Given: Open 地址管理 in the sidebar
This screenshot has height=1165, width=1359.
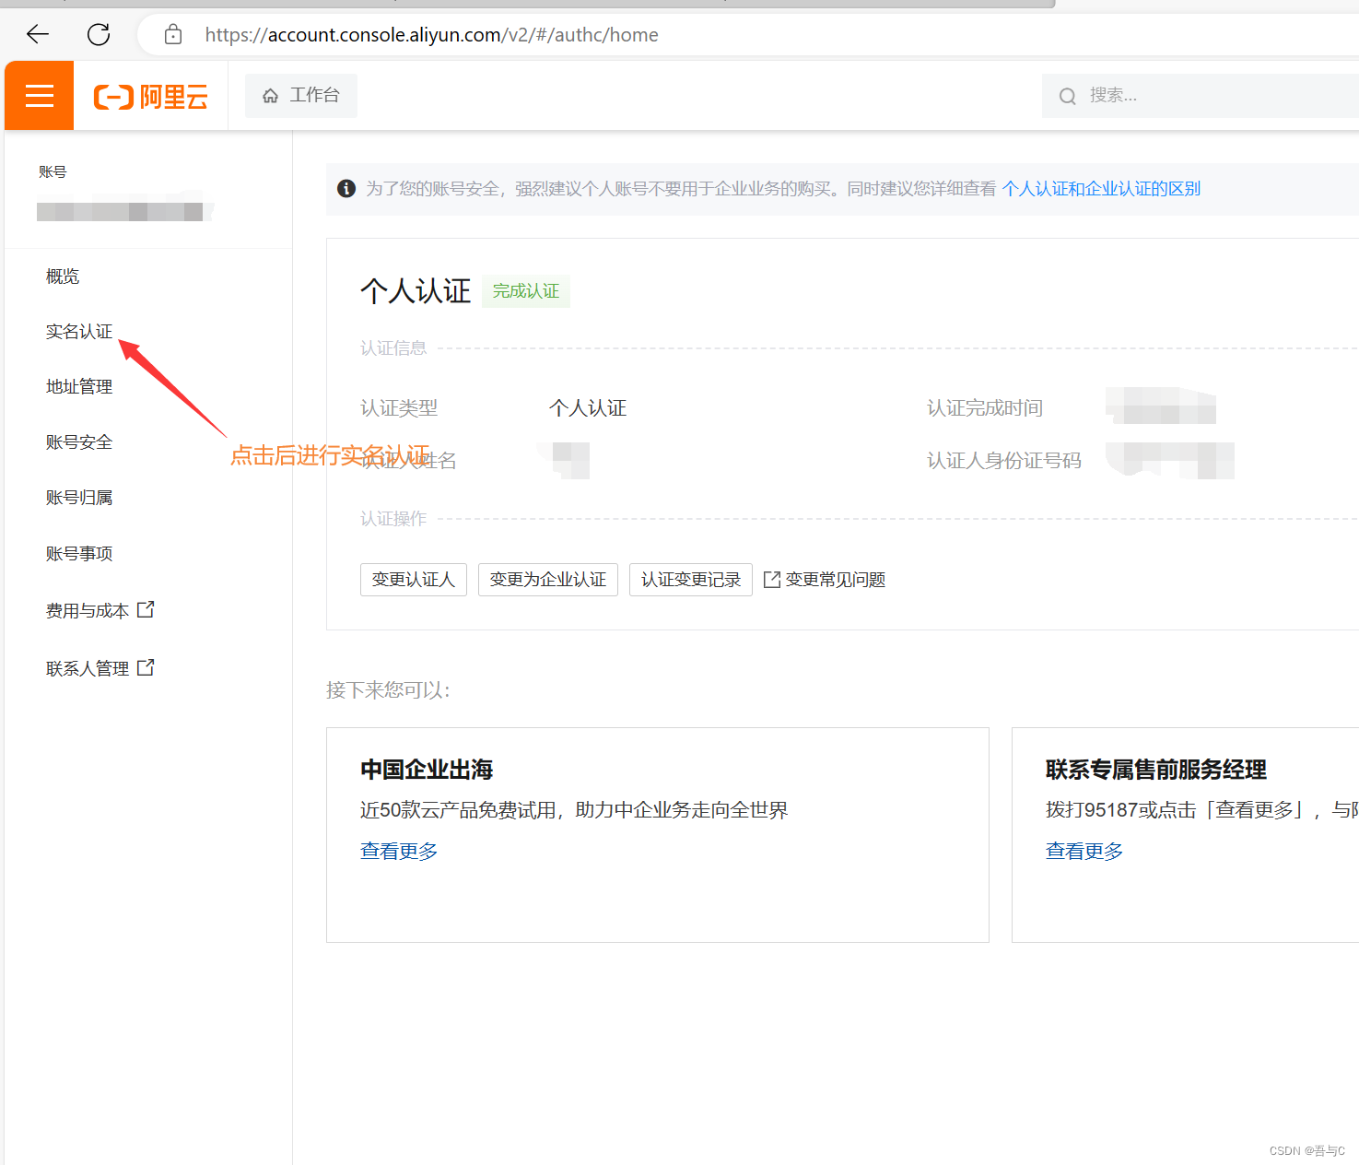Looking at the screenshot, I should coord(79,387).
